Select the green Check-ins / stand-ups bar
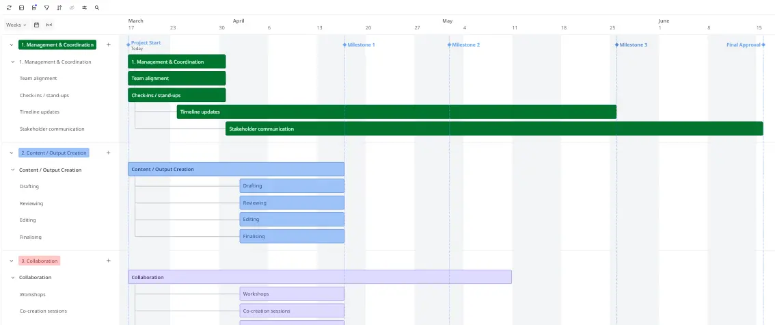 177,95
